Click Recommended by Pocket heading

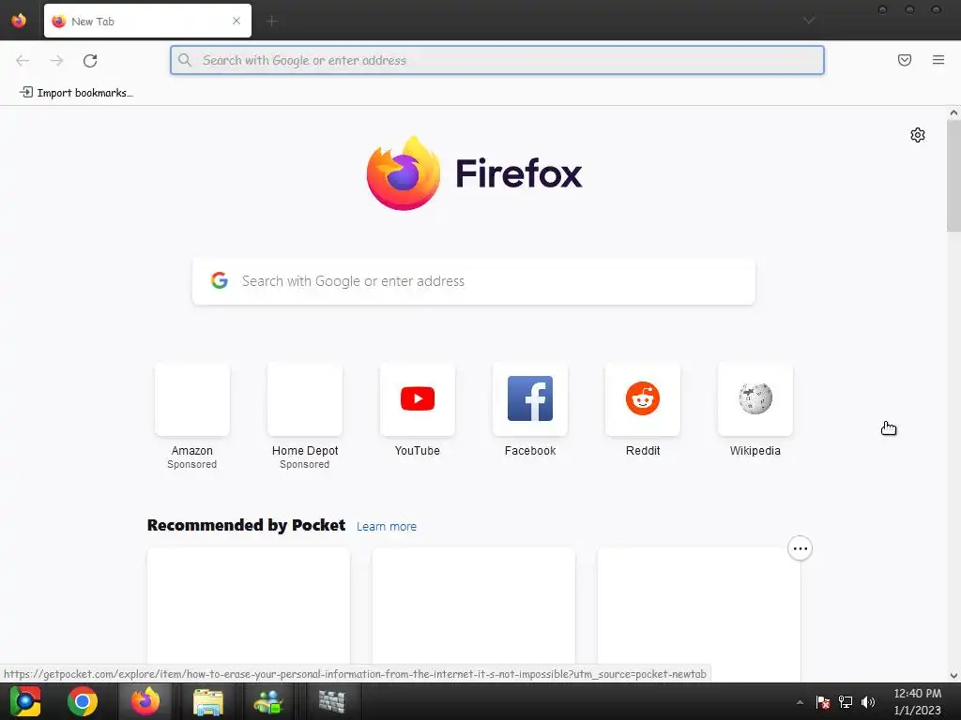(x=247, y=525)
